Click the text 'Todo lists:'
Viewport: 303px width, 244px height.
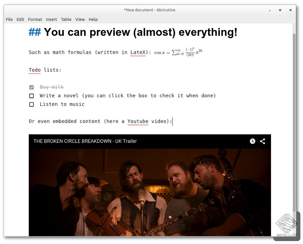[x=45, y=70]
